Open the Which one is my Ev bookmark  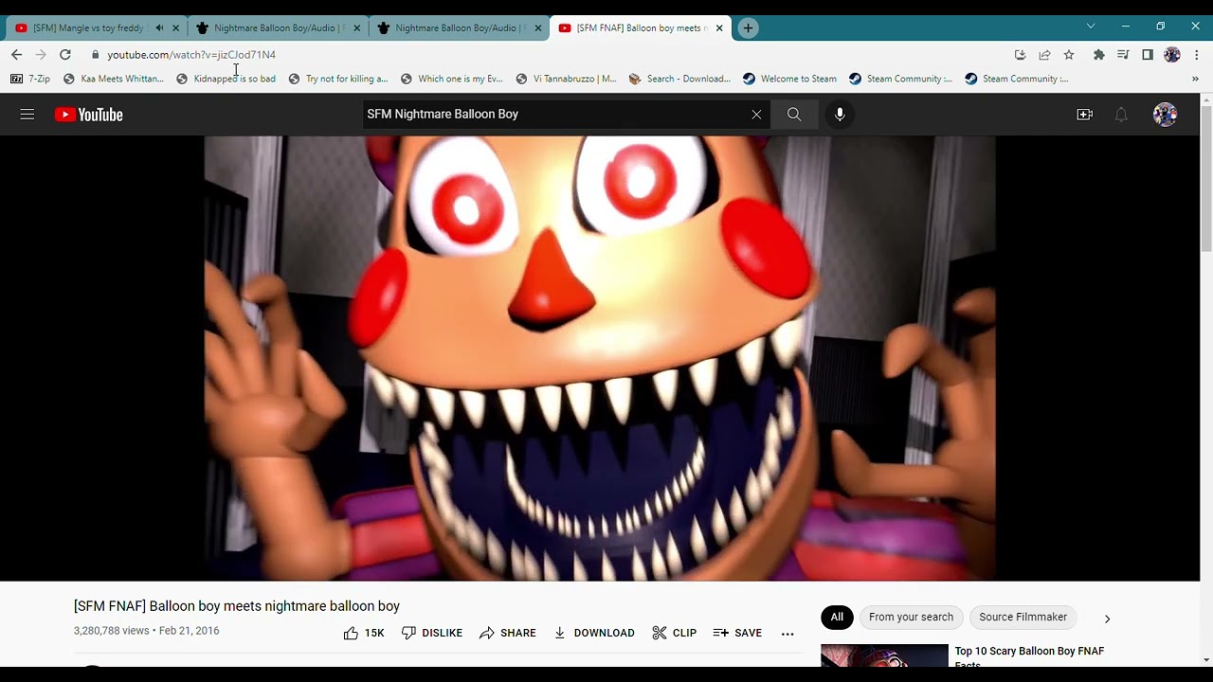click(451, 79)
